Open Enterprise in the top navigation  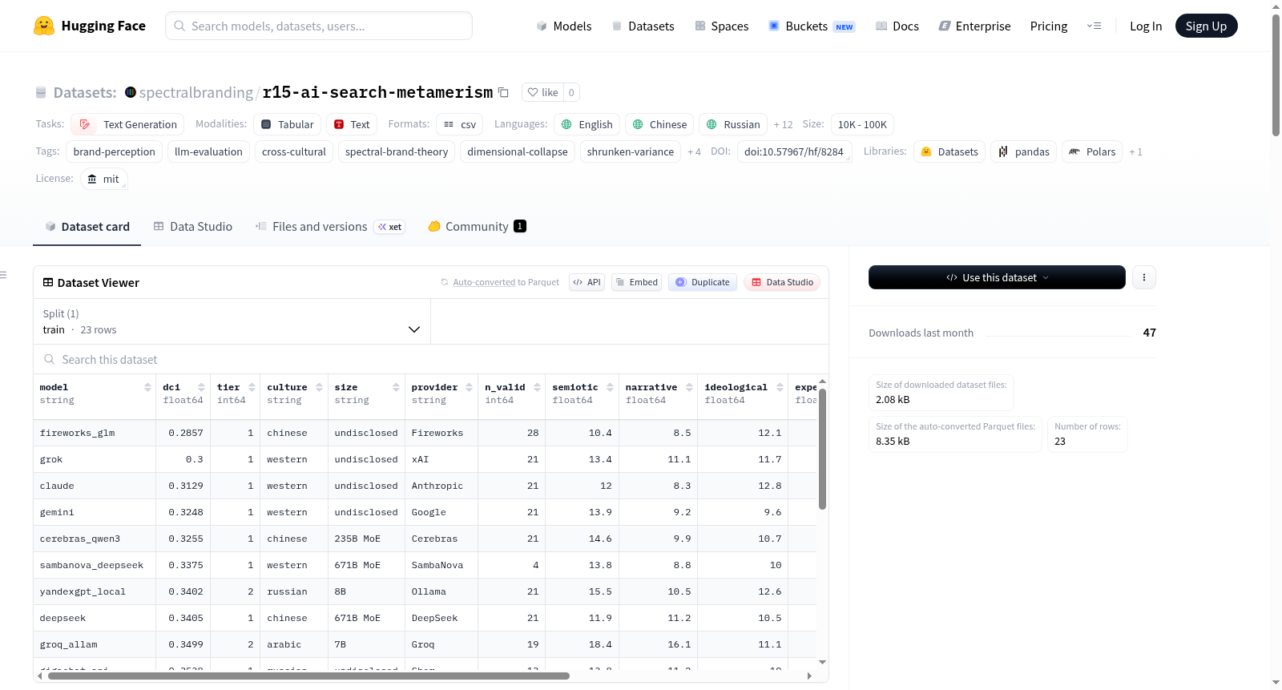pyautogui.click(x=974, y=26)
